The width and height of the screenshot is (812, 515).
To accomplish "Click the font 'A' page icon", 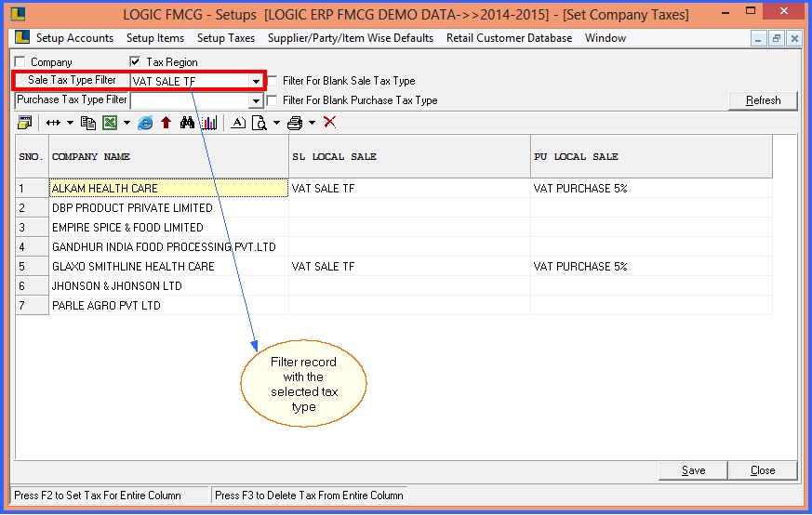I will (238, 123).
